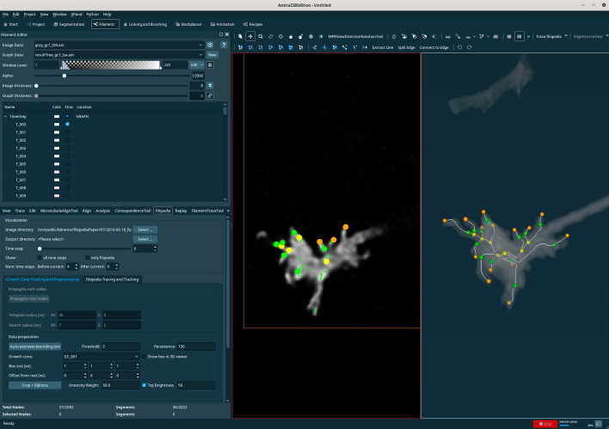Disable the Top Brightness checkbox

[x=145, y=385]
